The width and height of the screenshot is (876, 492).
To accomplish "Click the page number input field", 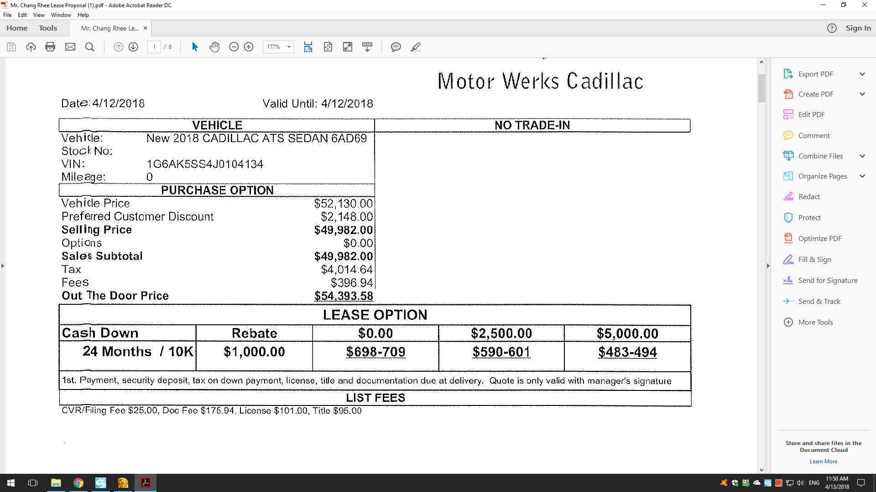I will (x=154, y=47).
